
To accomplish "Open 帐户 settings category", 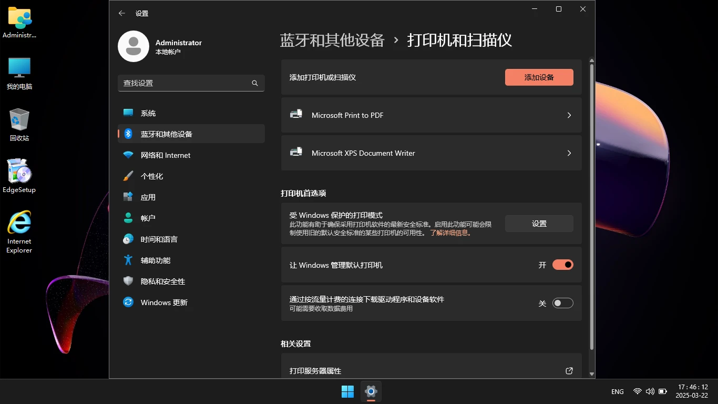I will [191, 218].
